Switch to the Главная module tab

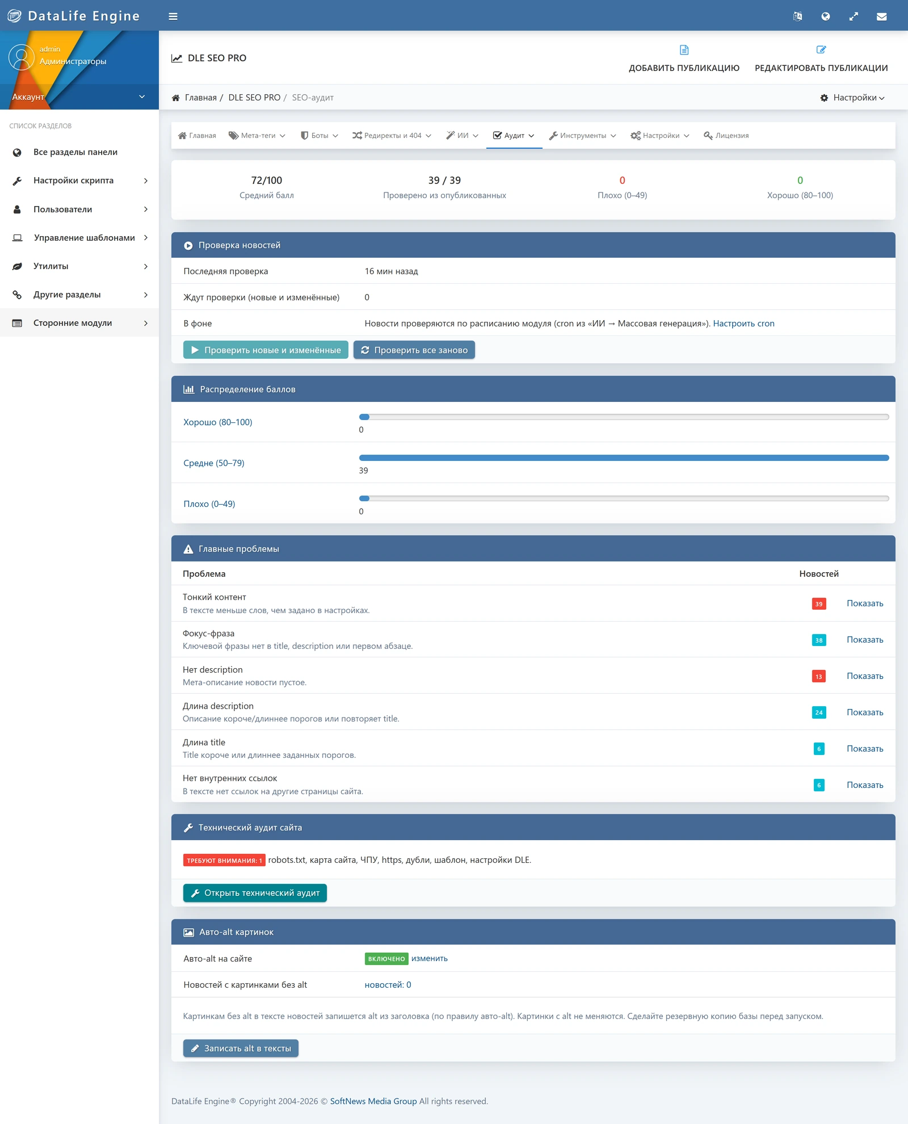click(x=197, y=136)
